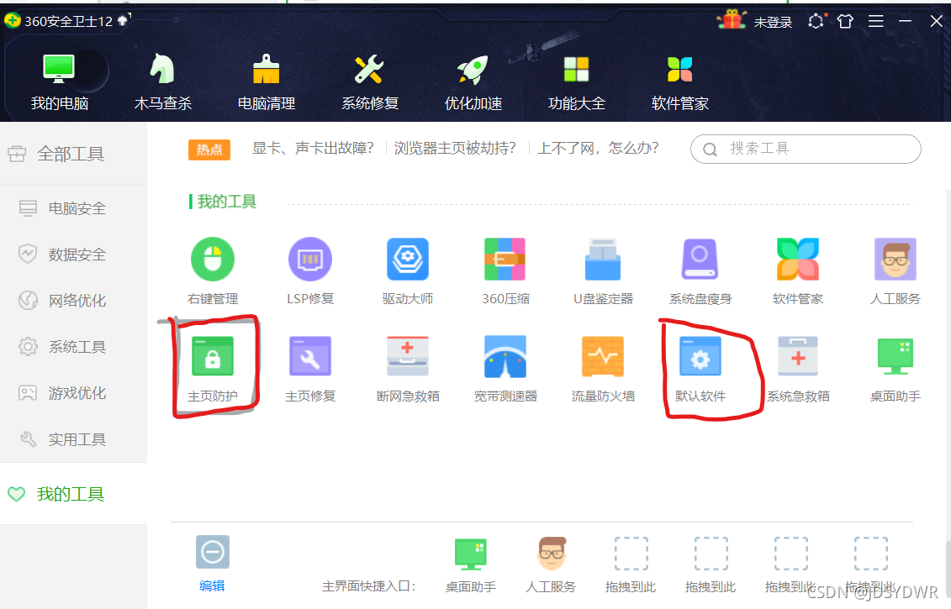Open 流量防火墙 tool
The width and height of the screenshot is (951, 609).
[603, 369]
